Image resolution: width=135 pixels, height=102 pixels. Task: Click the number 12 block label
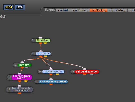click(33, 54)
